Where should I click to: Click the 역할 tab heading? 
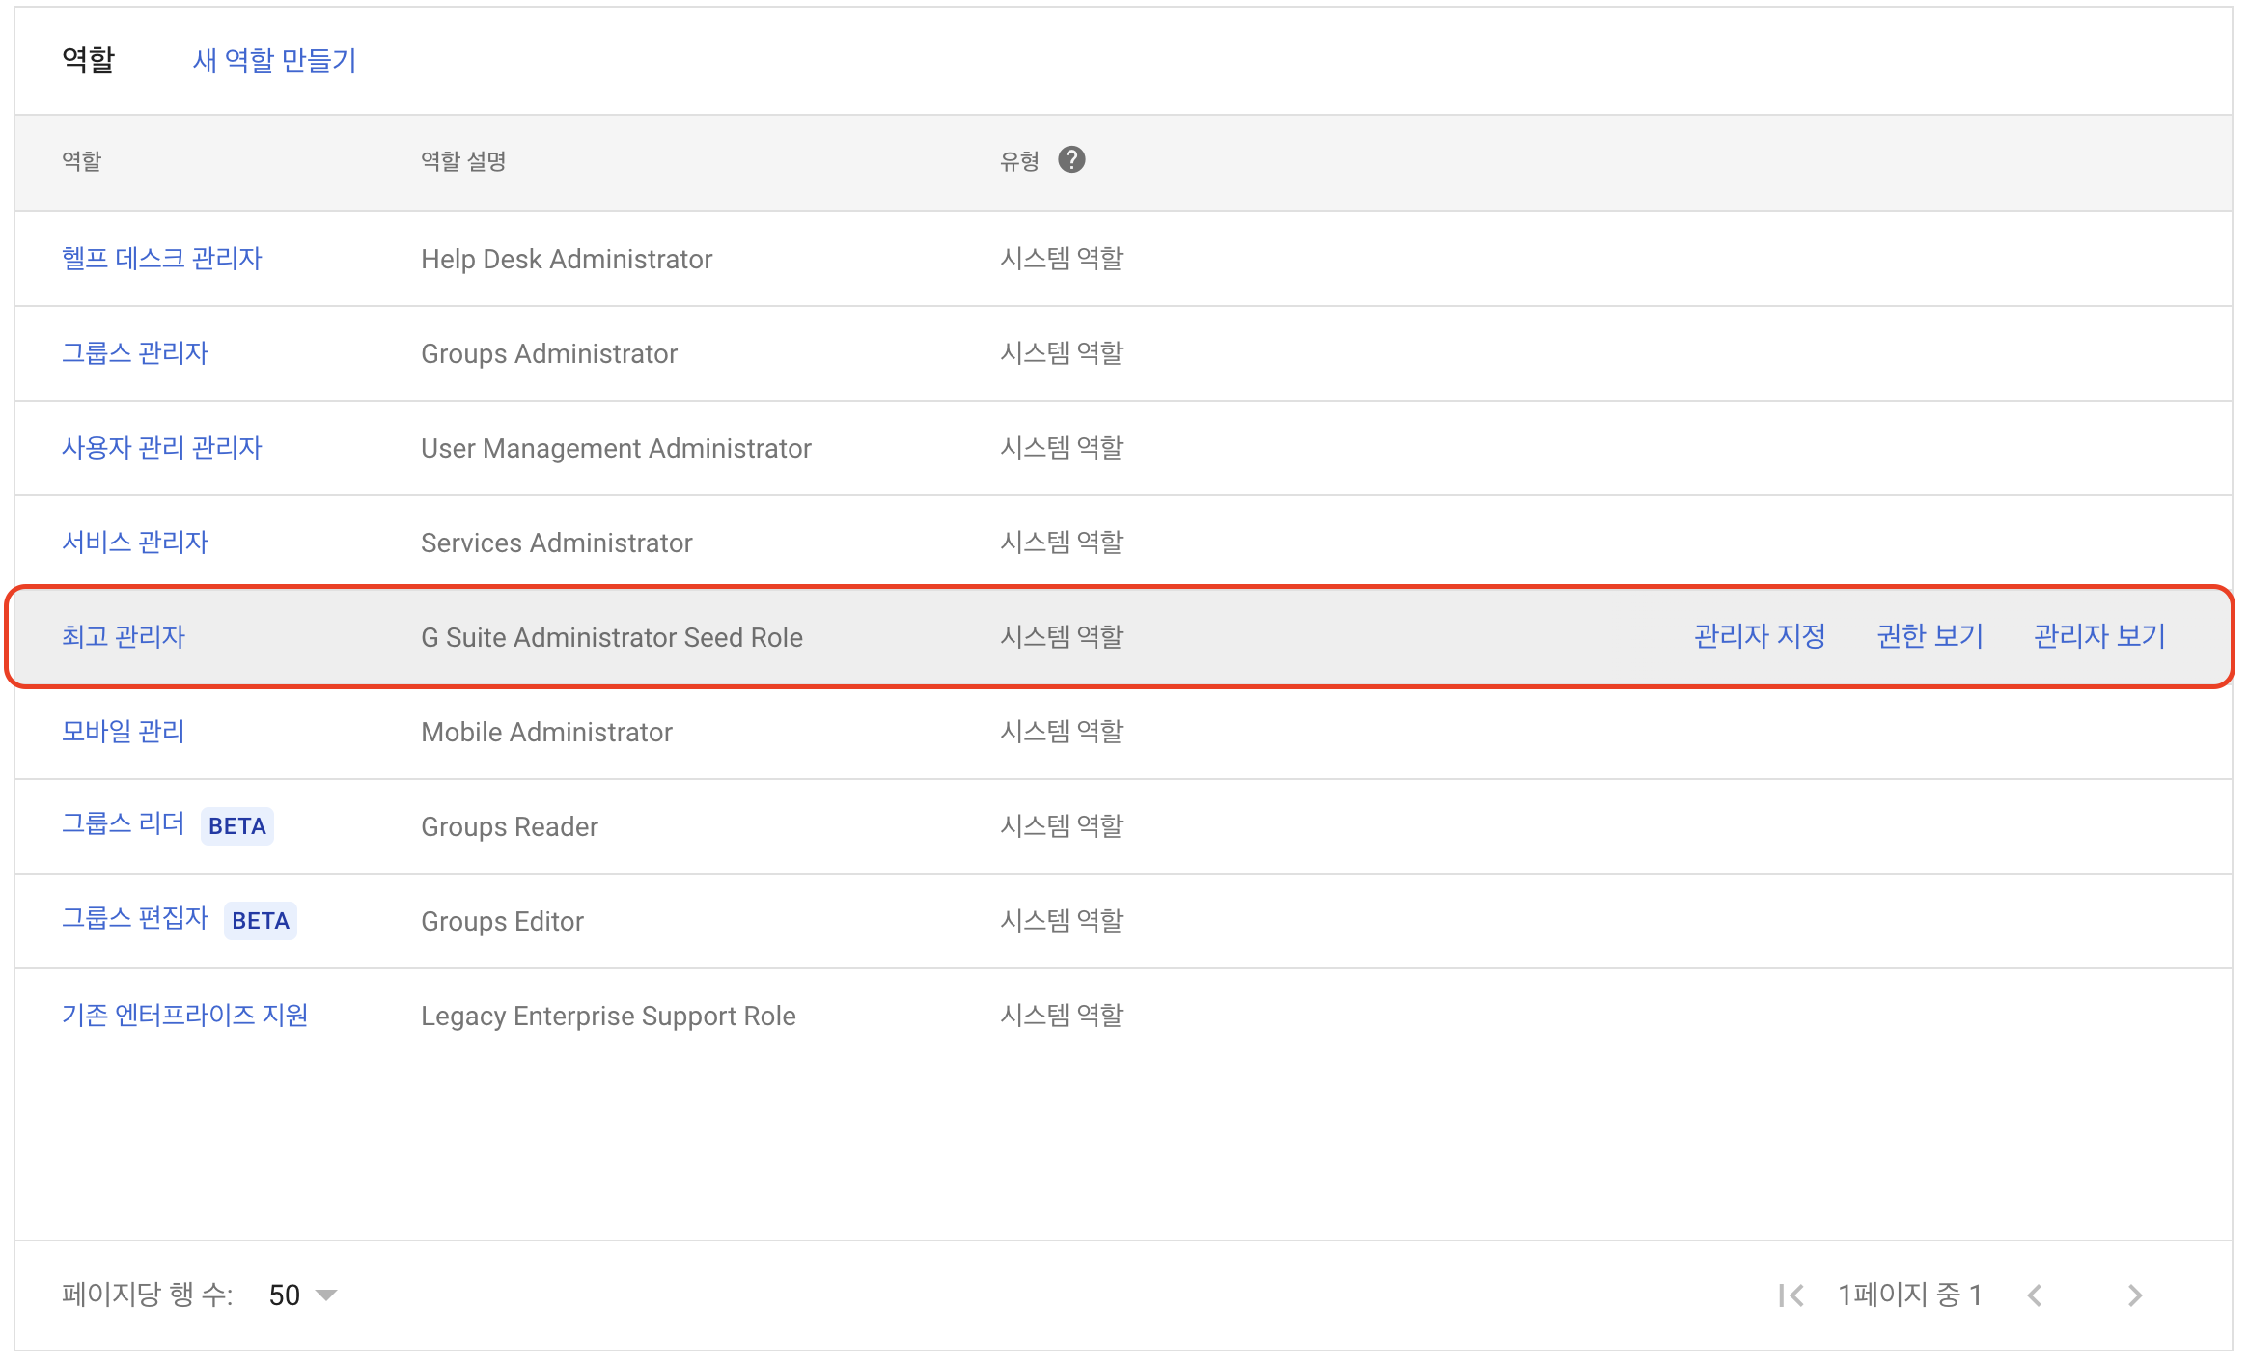(88, 60)
